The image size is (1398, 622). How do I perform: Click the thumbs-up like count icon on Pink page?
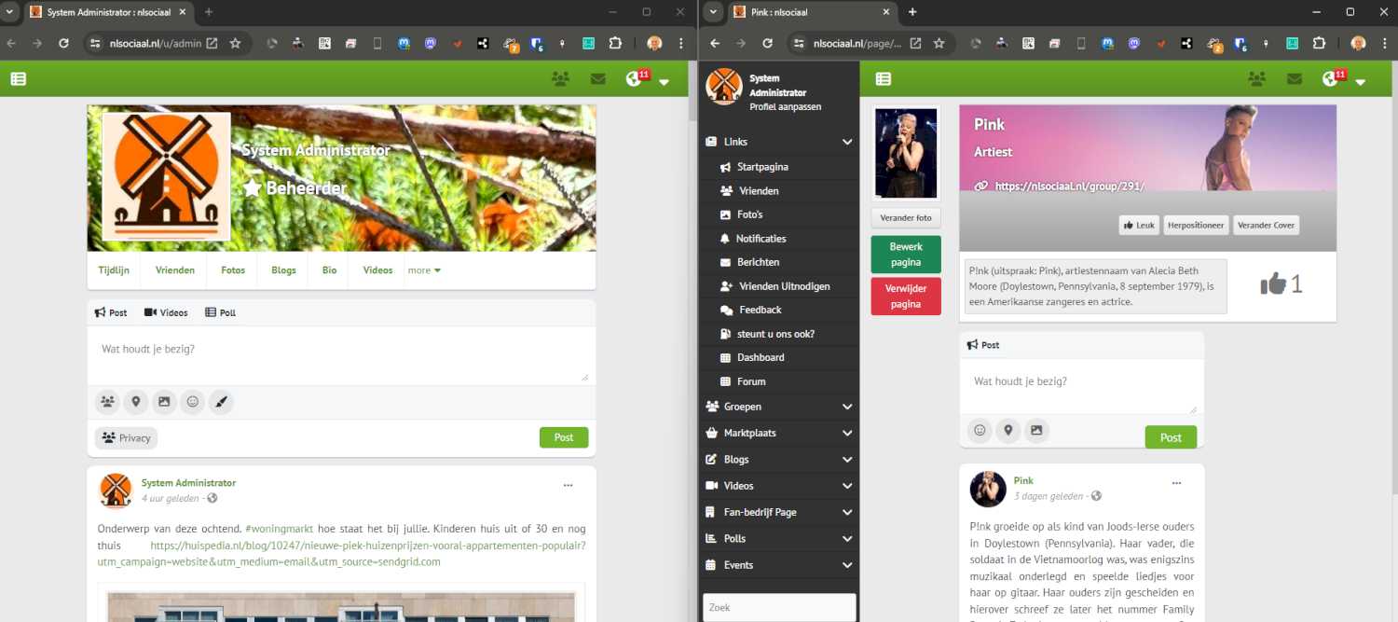1273,284
